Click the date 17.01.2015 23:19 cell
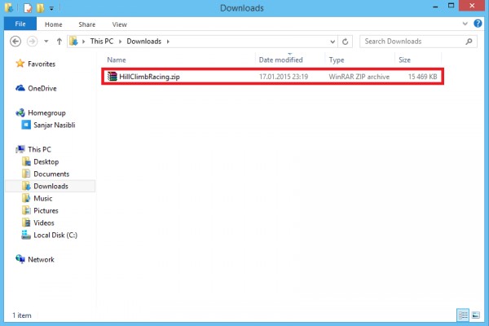Screen dimensions: 489x326 [x=284, y=77]
